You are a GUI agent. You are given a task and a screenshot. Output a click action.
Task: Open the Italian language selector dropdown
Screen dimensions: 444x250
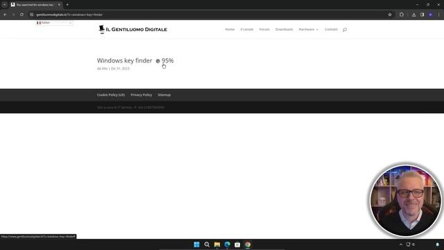coord(54,23)
